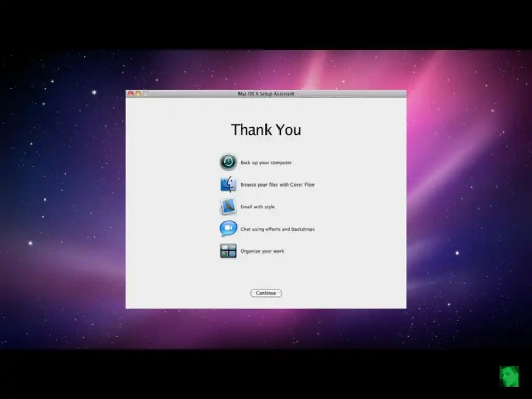
Task: Click the Mail stamp icon
Action: (x=228, y=206)
